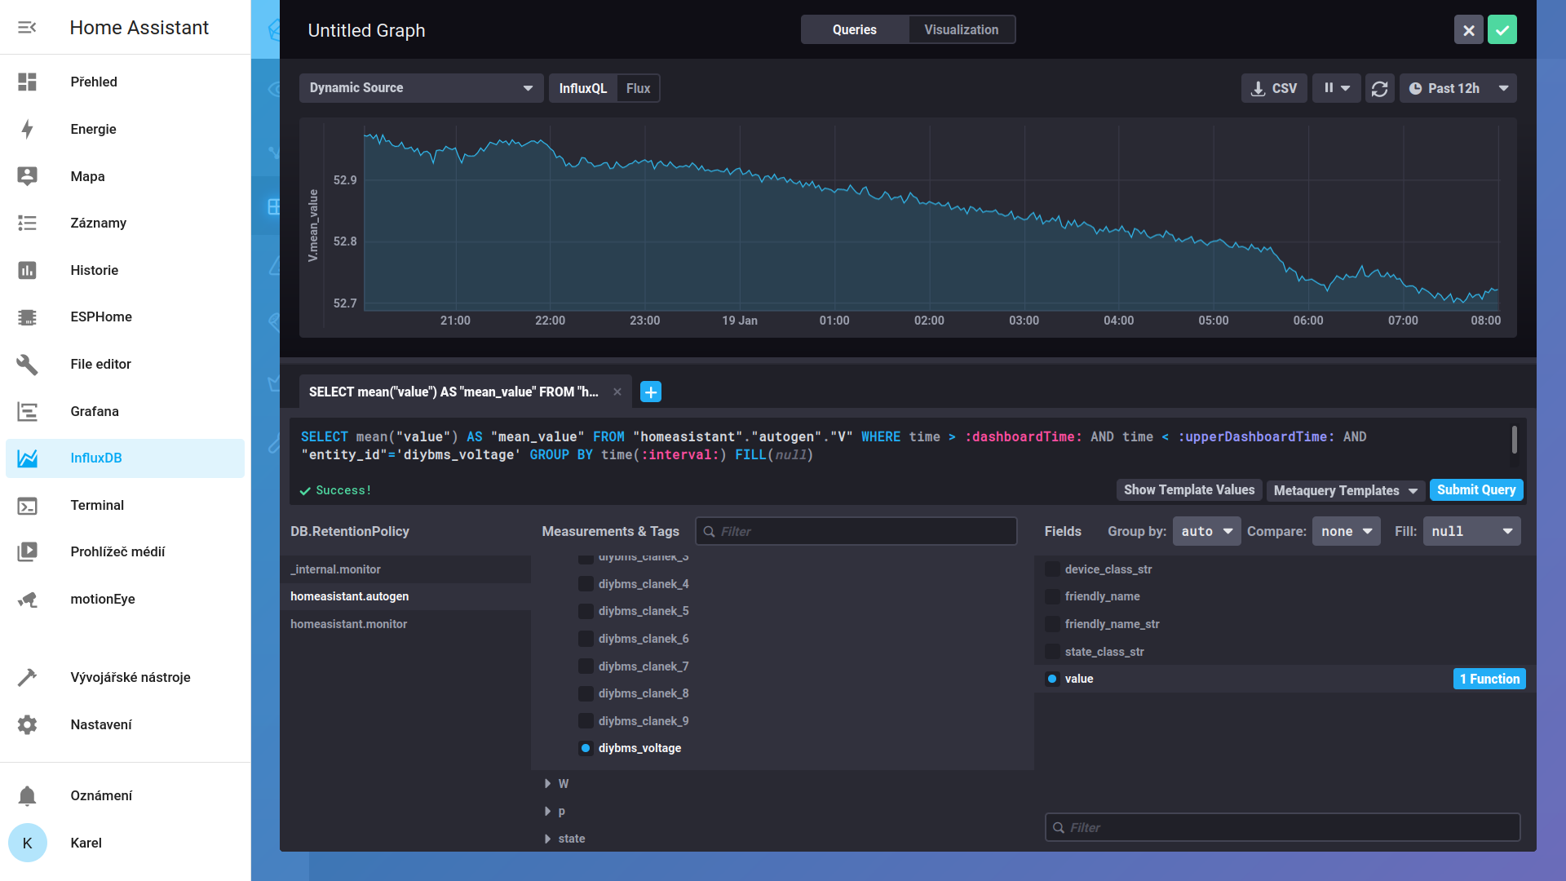Toggle diybms_clanek_4 tag checkbox
1566x881 pixels.
point(586,584)
